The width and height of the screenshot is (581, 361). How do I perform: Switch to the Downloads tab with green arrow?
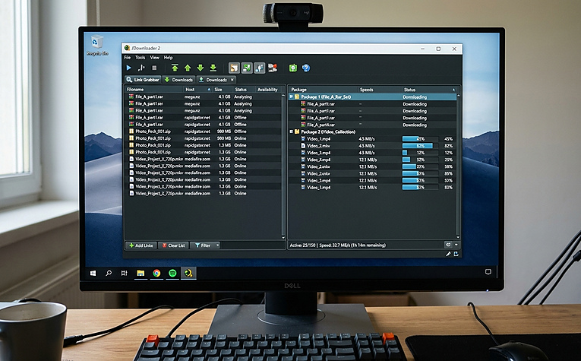click(178, 80)
